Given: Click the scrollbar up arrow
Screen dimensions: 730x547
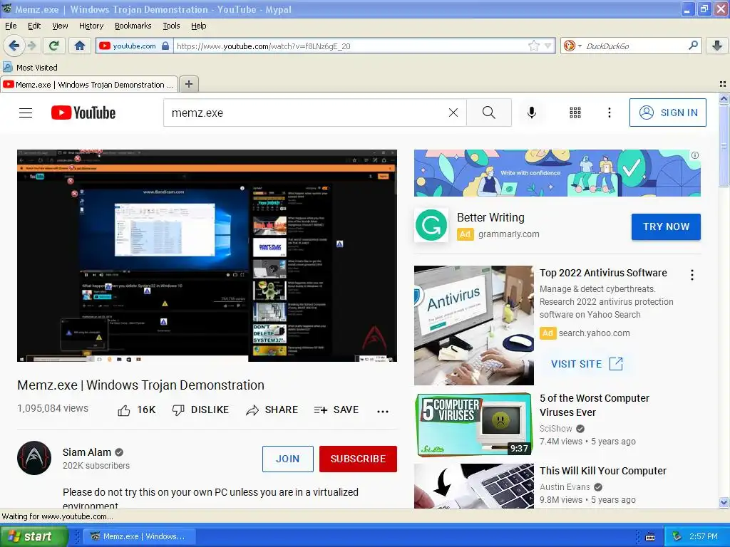Looking at the screenshot, I should 724,98.
